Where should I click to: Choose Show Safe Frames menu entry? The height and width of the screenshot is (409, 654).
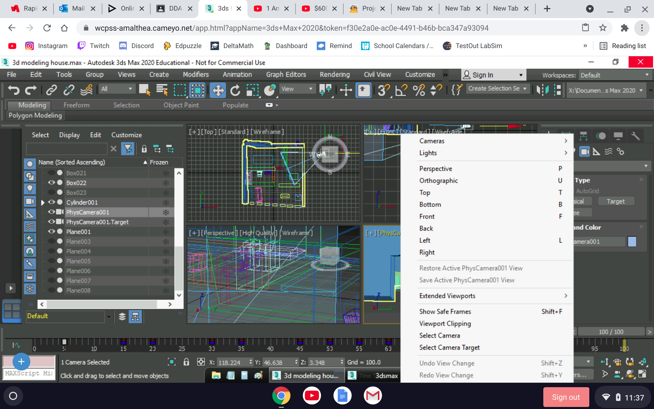coord(493,312)
